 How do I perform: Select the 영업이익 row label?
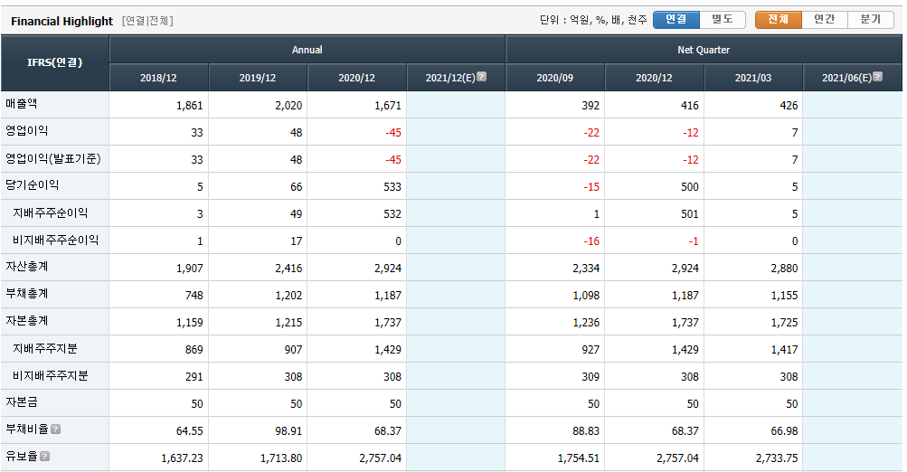click(x=26, y=131)
